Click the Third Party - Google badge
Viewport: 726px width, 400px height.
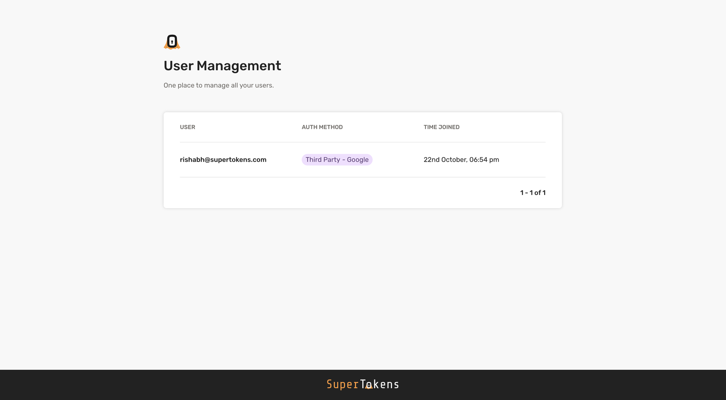[x=337, y=160]
